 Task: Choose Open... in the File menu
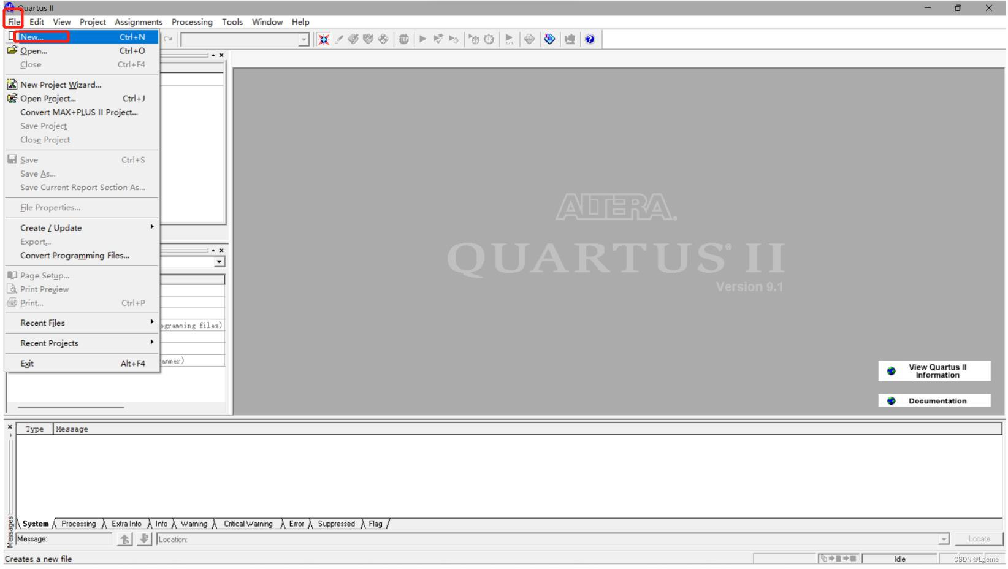tap(82, 51)
